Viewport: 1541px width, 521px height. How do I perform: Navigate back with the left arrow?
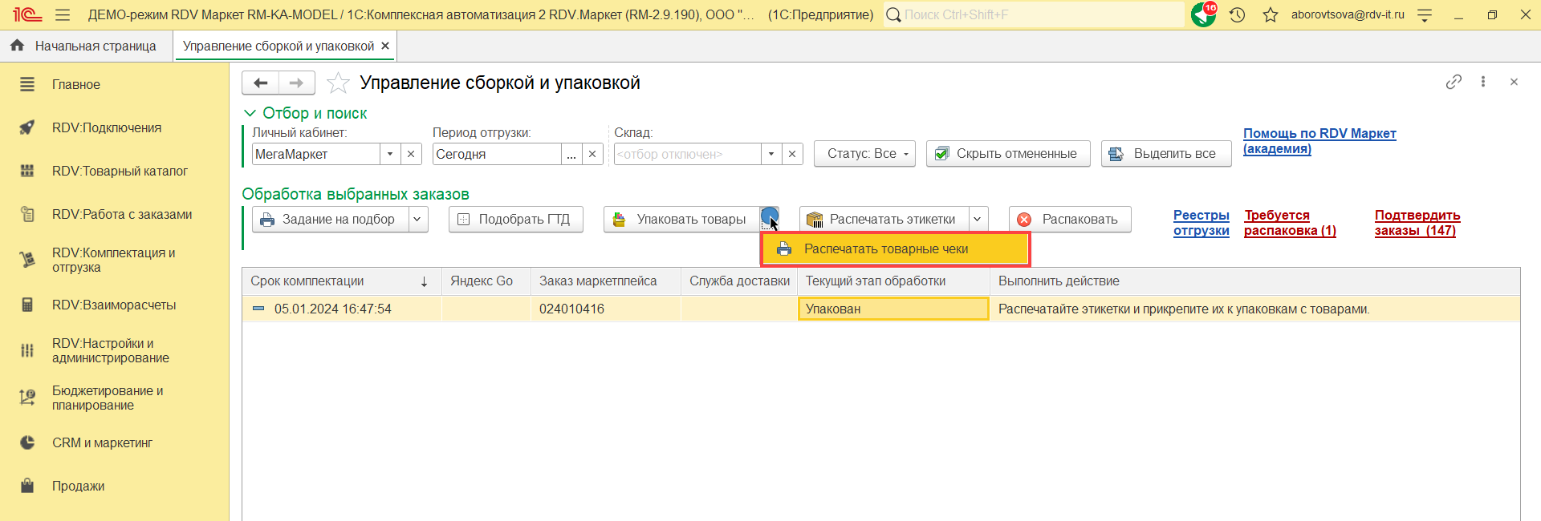[x=260, y=83]
